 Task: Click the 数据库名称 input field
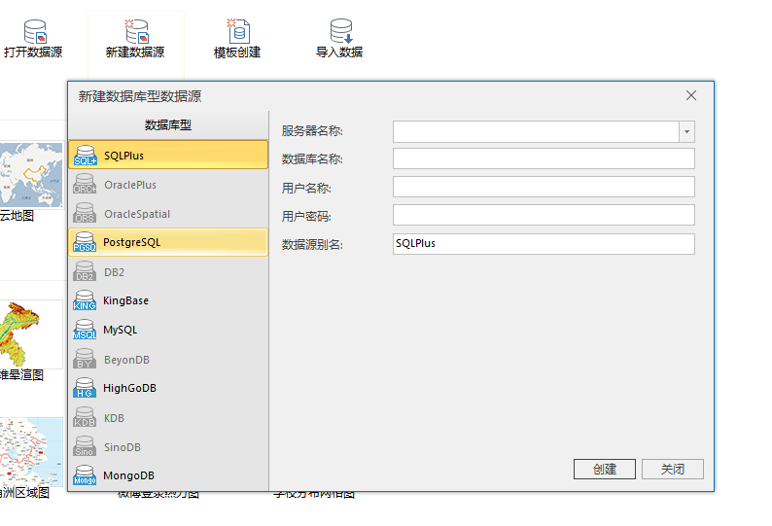(x=544, y=158)
